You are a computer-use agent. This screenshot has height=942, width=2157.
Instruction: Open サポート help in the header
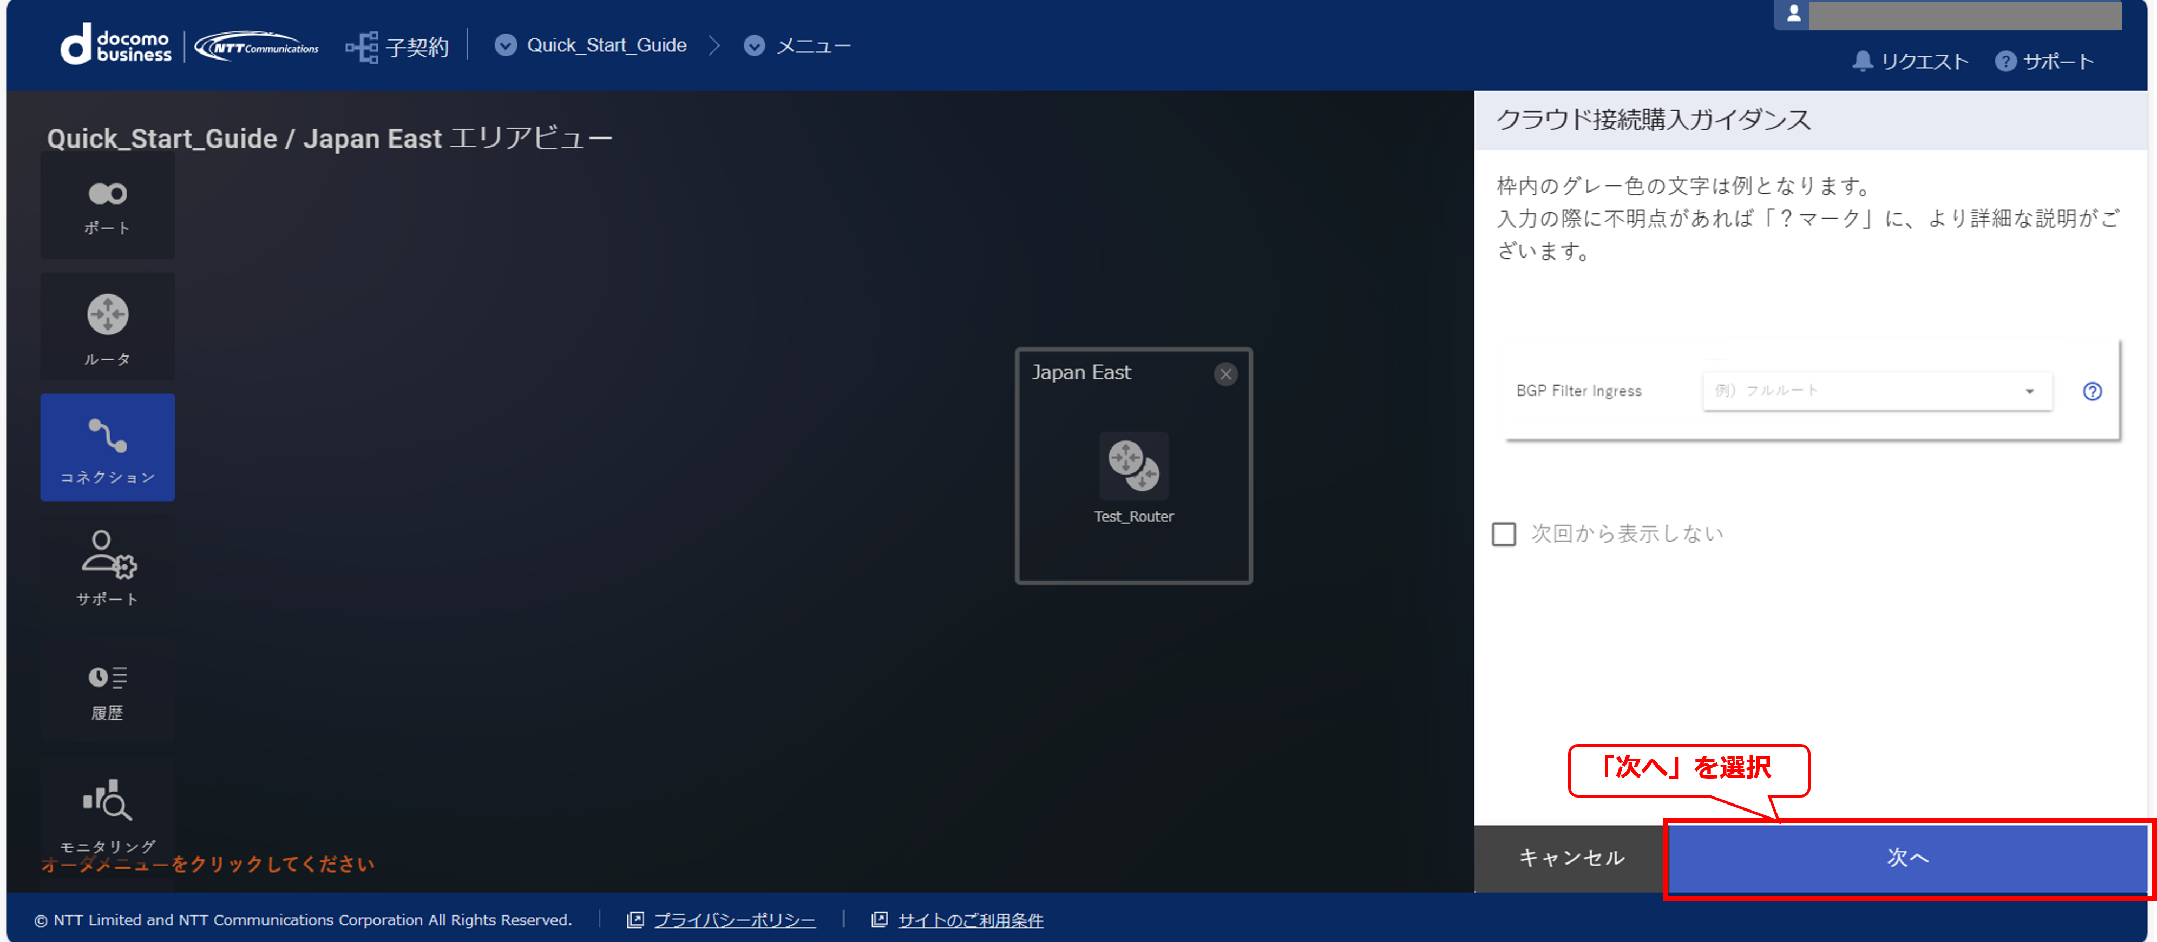pyautogui.click(x=2044, y=61)
